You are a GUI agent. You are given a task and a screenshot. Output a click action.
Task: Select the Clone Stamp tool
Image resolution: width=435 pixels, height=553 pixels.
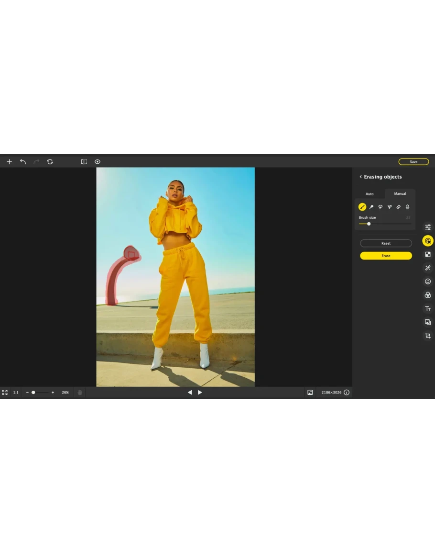[x=408, y=207]
